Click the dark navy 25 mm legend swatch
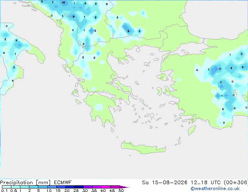Image resolution: width=248 pixels, height=192 pixels. tap(79, 187)
